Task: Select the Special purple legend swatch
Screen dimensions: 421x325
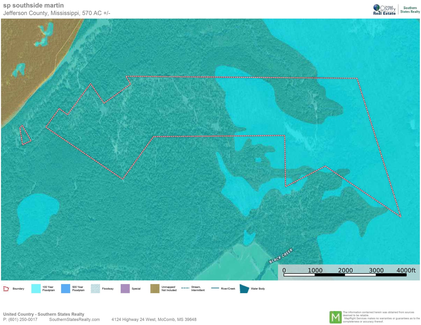Action: 125,289
